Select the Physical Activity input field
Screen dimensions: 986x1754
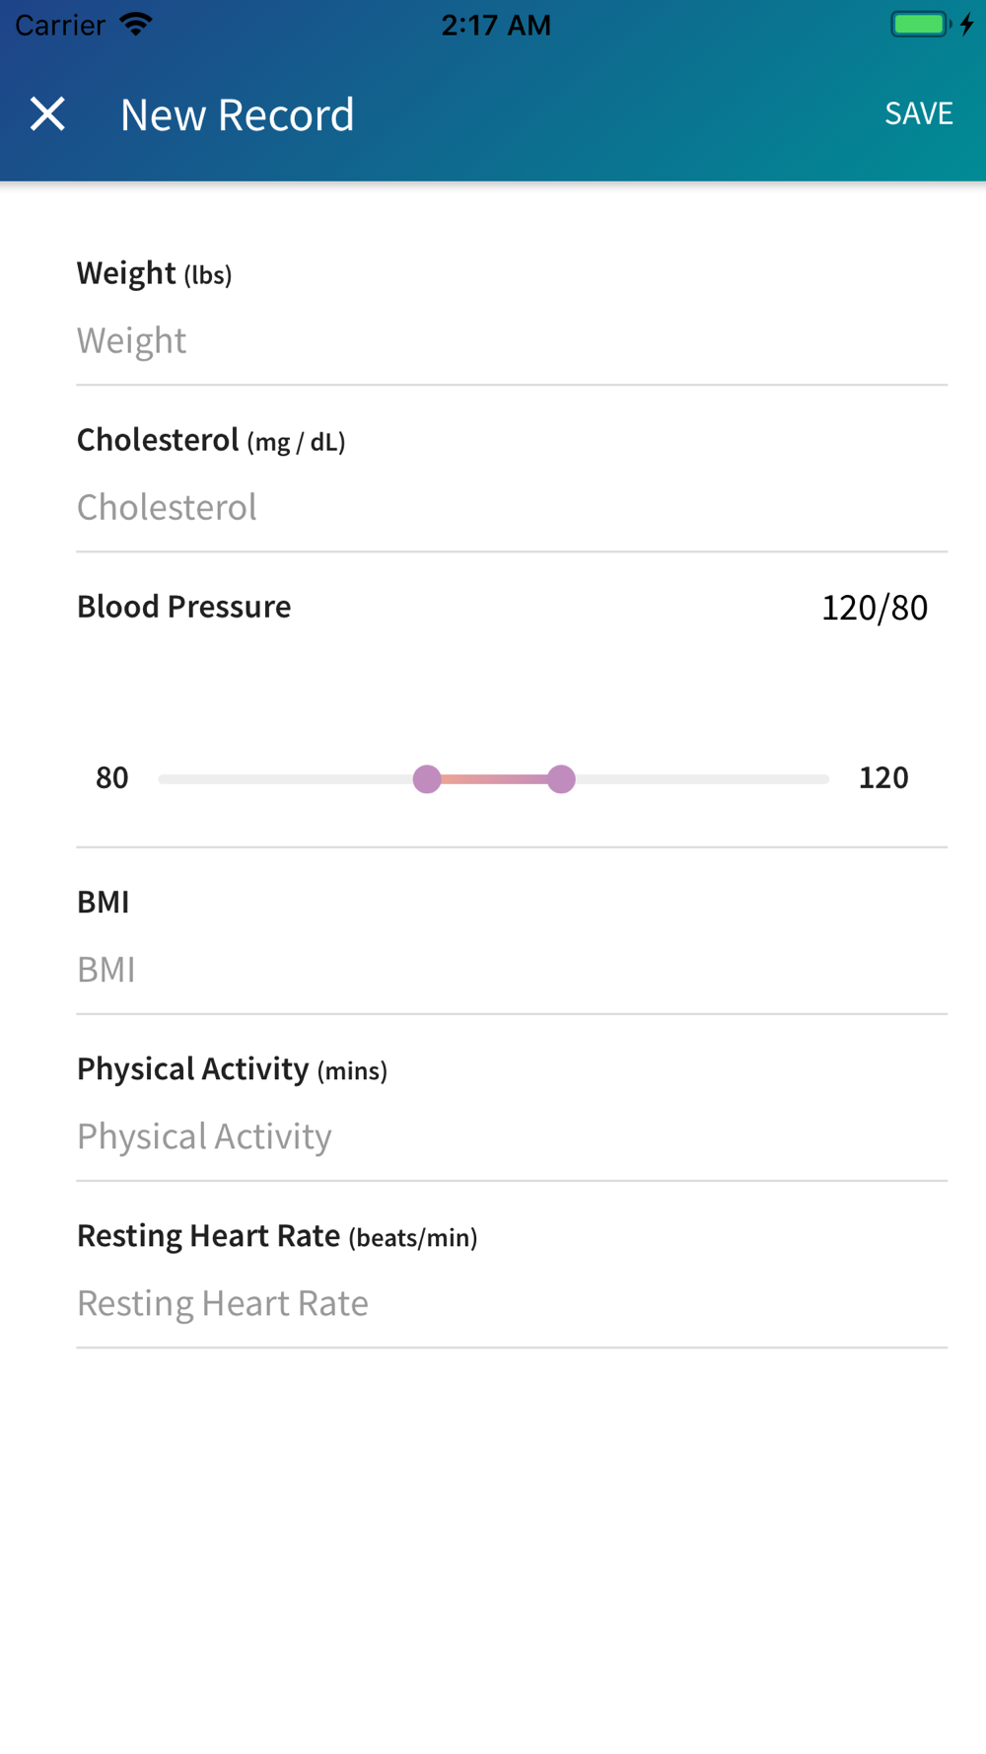click(x=512, y=1136)
